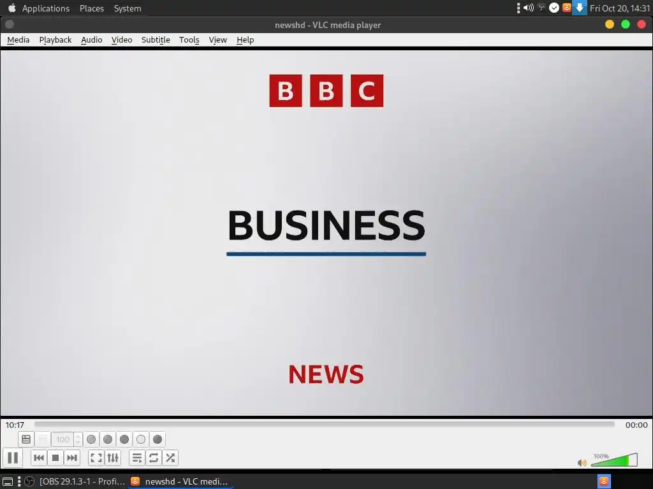Click the video display showing BBC Business
653x489 pixels.
coord(326,233)
